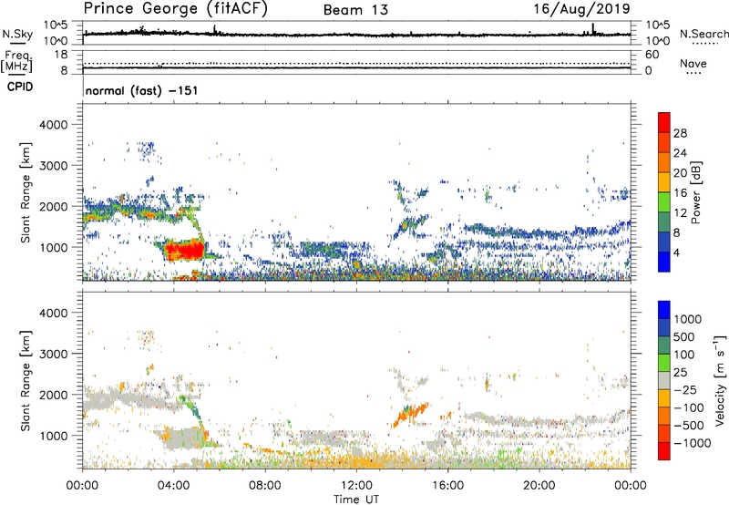Click the '1000' tick on the velocity colorbar

687,319
